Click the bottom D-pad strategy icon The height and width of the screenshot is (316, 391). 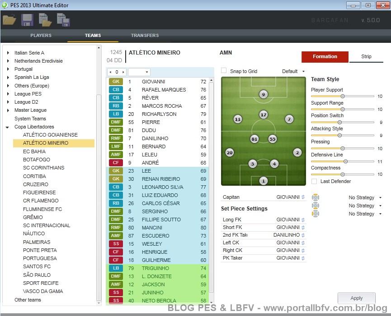click(x=316, y=214)
